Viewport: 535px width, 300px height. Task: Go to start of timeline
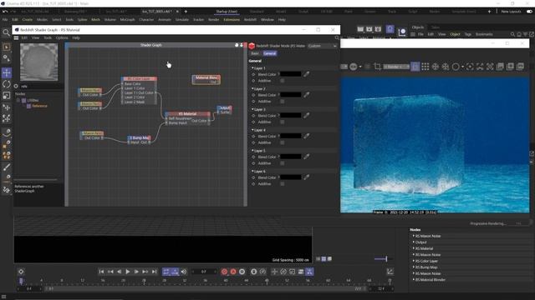tap(101, 272)
